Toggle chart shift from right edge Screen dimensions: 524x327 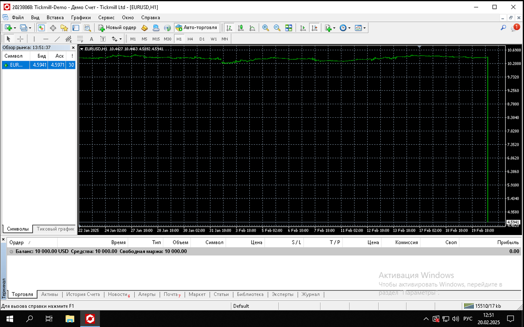[314, 28]
